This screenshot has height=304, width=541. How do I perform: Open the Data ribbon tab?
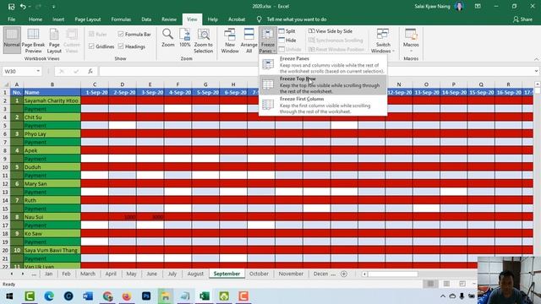point(146,19)
